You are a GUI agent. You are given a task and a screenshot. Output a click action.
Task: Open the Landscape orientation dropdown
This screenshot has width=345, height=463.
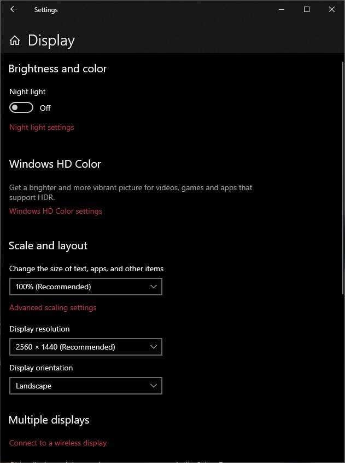point(86,385)
